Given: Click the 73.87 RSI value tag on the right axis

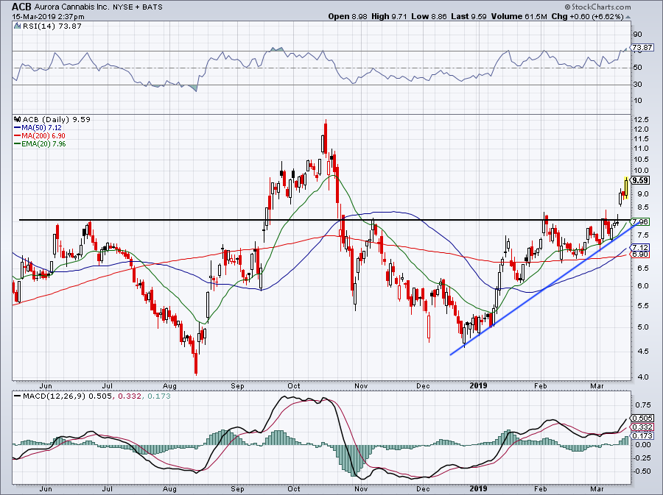Looking at the screenshot, I should (642, 48).
